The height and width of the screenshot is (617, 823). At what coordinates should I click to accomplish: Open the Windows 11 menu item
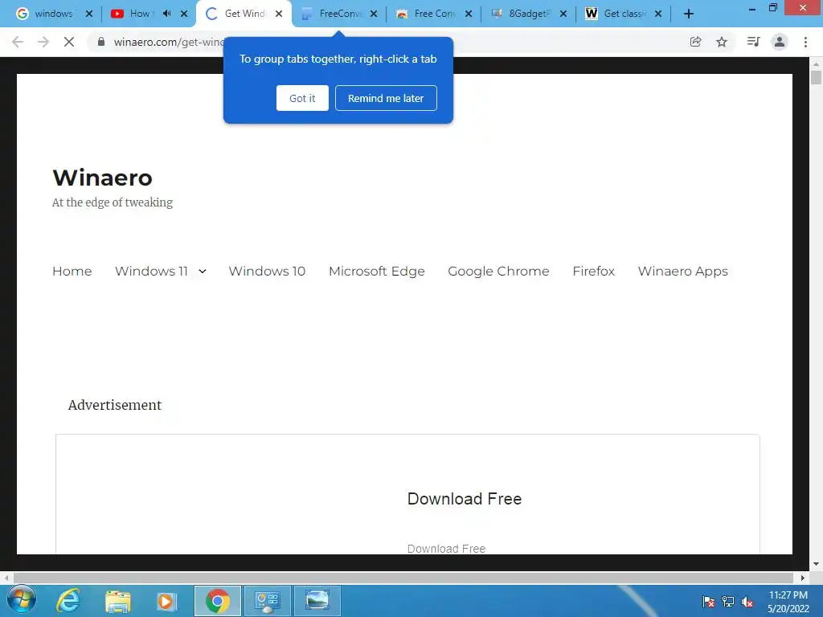click(151, 272)
